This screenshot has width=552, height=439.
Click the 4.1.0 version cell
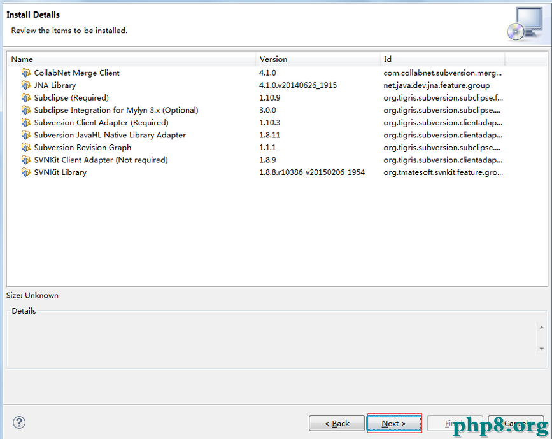coord(267,73)
